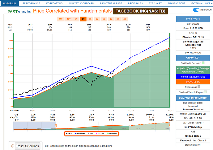
Task: Click the Stock Splits (0) entry
Action: pyautogui.click(x=193, y=145)
